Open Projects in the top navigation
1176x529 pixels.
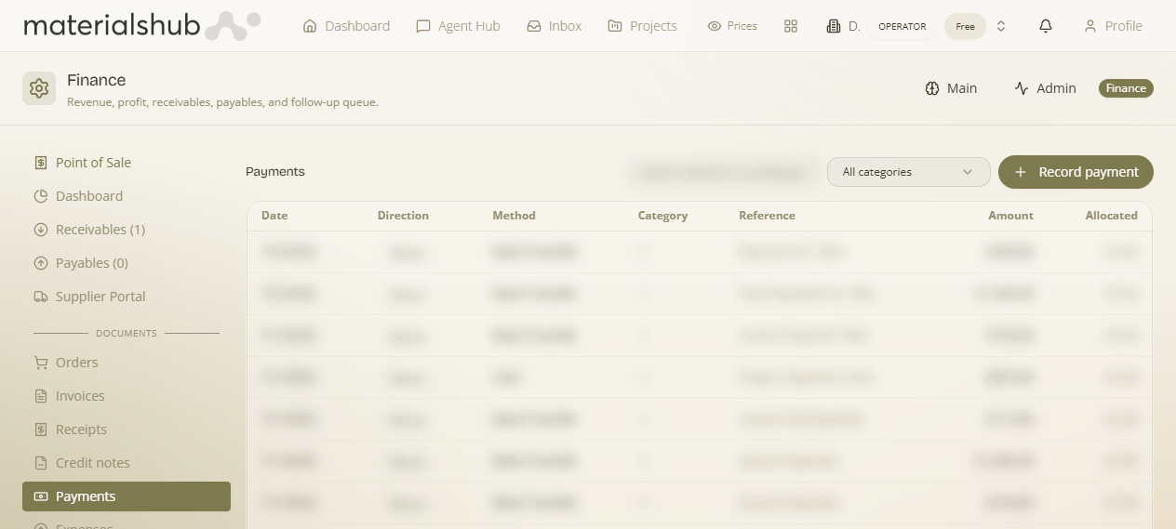pos(642,26)
